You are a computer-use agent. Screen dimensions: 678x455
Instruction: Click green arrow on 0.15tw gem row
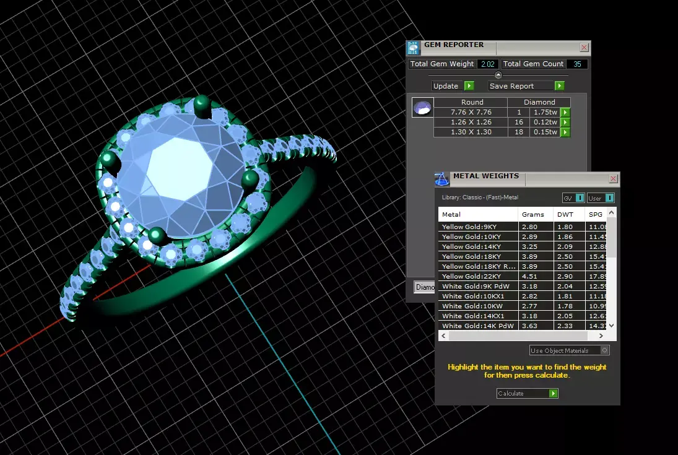click(565, 132)
